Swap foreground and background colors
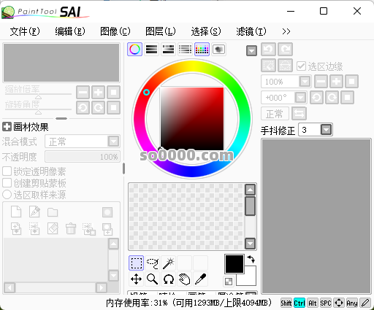The image size is (374, 310). [x=251, y=259]
